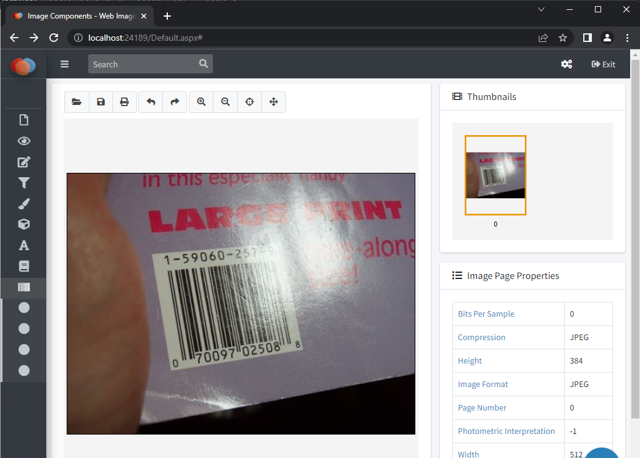
Task: Open tab search chevron dropdown
Action: [541, 9]
